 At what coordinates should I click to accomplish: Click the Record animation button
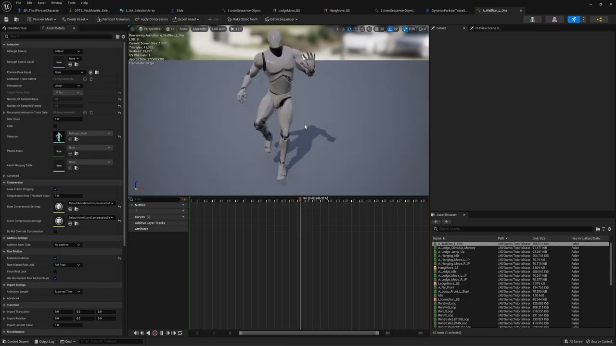click(155, 333)
